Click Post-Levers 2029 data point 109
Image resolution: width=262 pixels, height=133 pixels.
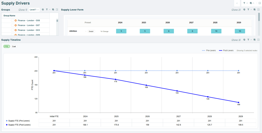[238, 103]
